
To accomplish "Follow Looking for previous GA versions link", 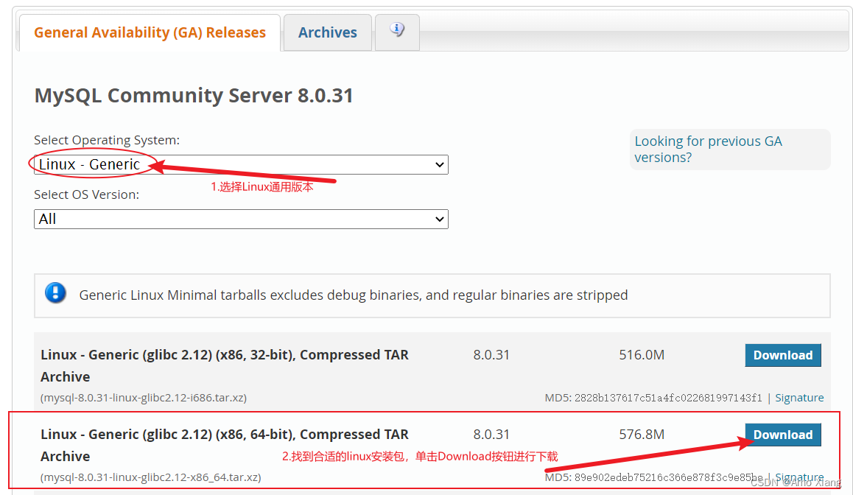I will click(x=708, y=149).
